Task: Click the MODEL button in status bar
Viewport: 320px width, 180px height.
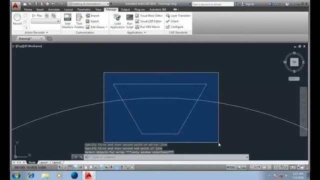Action: 231,167
